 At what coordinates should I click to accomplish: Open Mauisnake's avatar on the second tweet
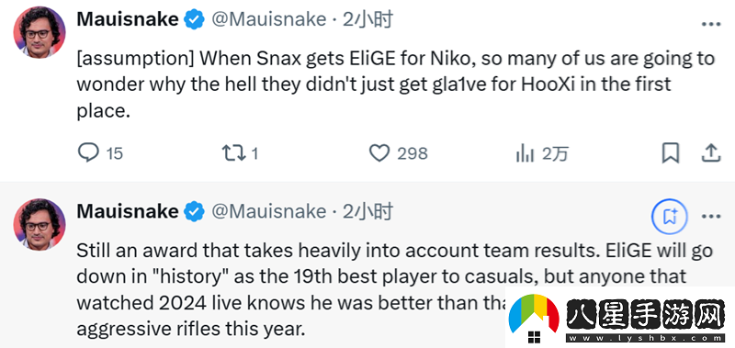point(40,224)
